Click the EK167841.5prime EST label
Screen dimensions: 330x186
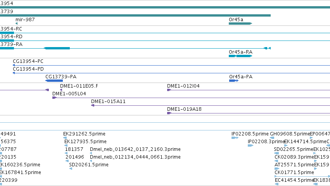click(x=21, y=172)
